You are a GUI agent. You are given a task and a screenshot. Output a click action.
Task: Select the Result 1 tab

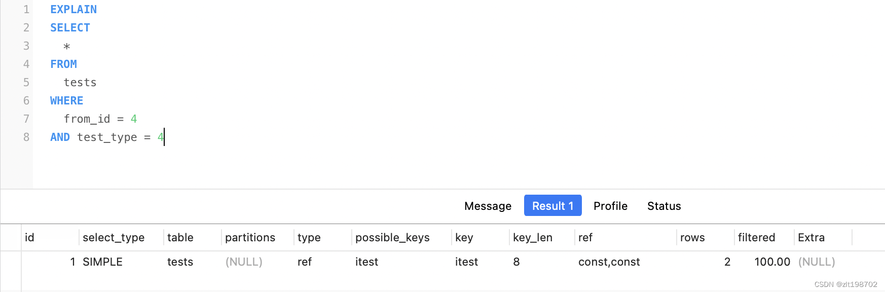[x=552, y=206]
